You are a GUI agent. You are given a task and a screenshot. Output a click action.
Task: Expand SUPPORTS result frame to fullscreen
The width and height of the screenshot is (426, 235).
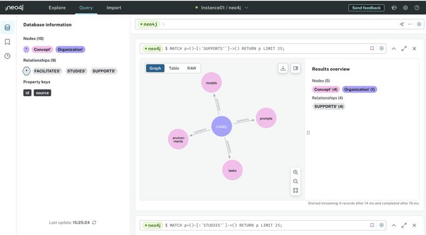click(x=404, y=49)
